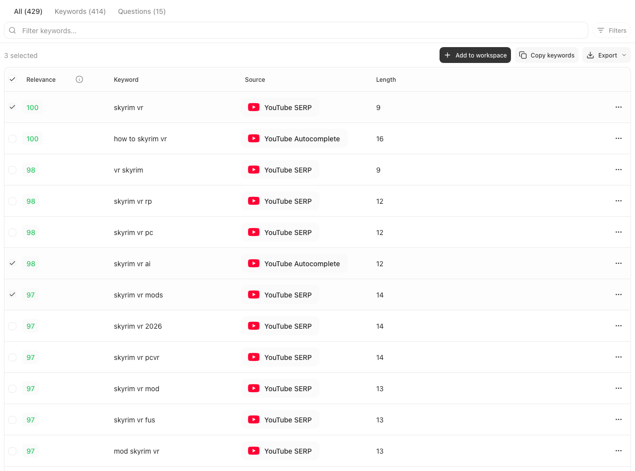Viewport: 635px width, 471px height.
Task: Check the 'skyrim vr rp' checkbox
Action: (12, 201)
